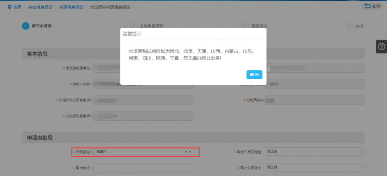Click the step 3 circle 预览提交
Viewport: 387px width, 176px height.
coord(245,26)
